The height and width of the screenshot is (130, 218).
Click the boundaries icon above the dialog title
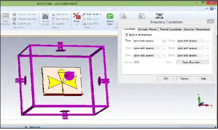pos(159,16)
